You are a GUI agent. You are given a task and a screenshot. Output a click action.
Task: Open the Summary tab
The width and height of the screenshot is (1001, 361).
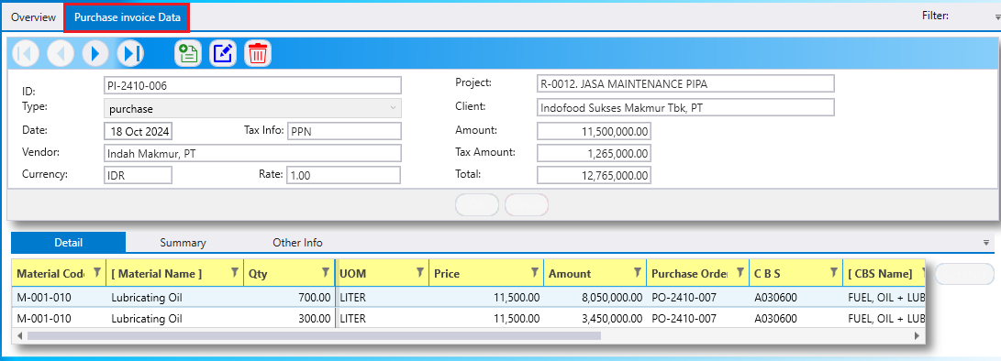click(x=184, y=243)
